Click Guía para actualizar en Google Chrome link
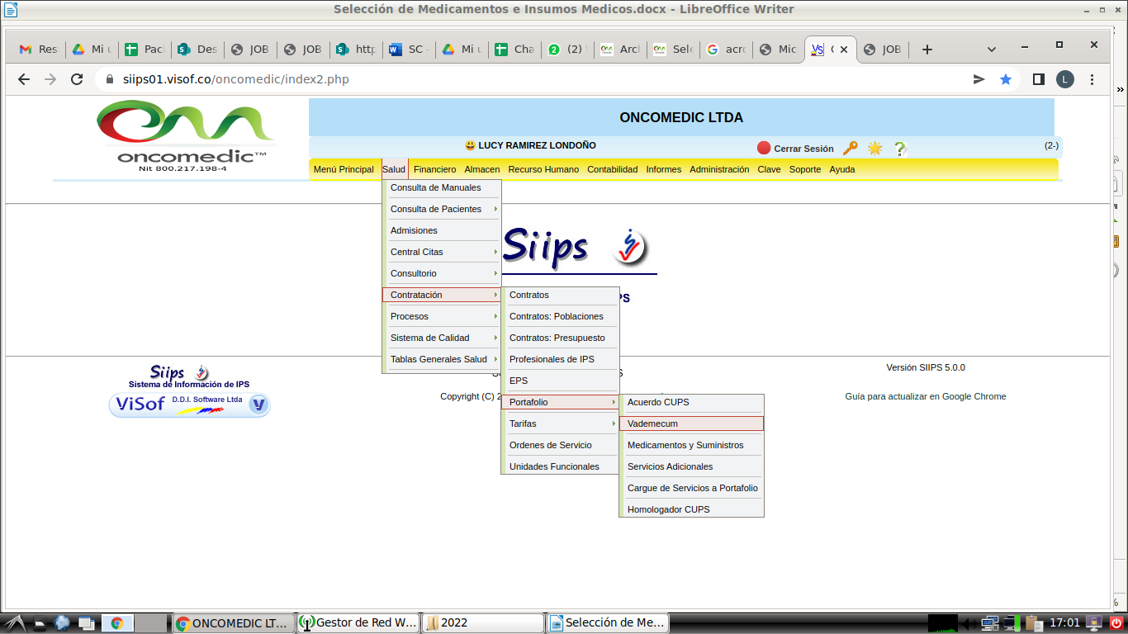1128x634 pixels. point(925,396)
